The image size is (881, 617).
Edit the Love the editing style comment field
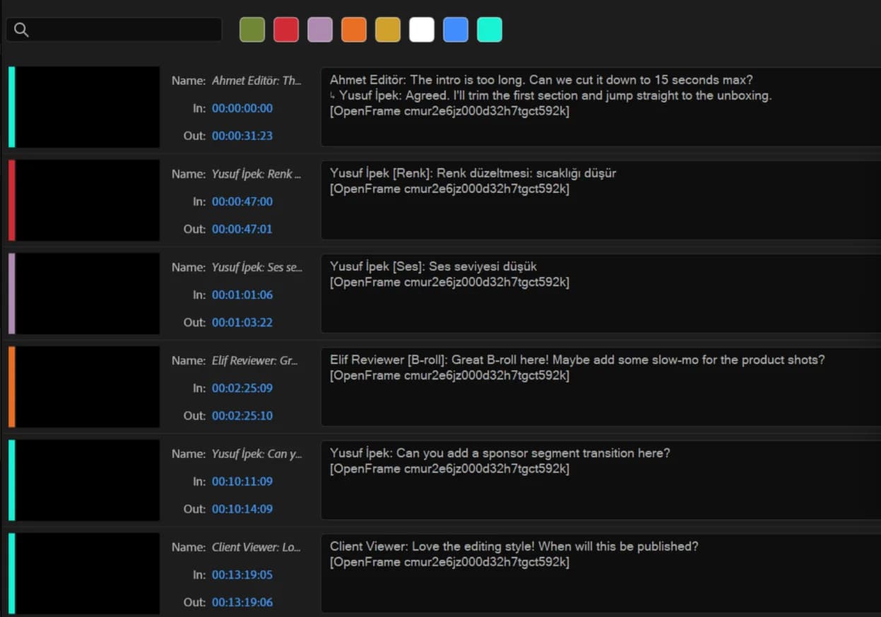(x=601, y=573)
